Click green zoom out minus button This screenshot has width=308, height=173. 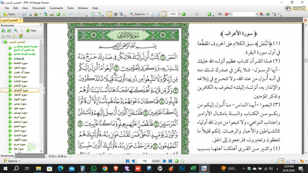coord(183,14)
